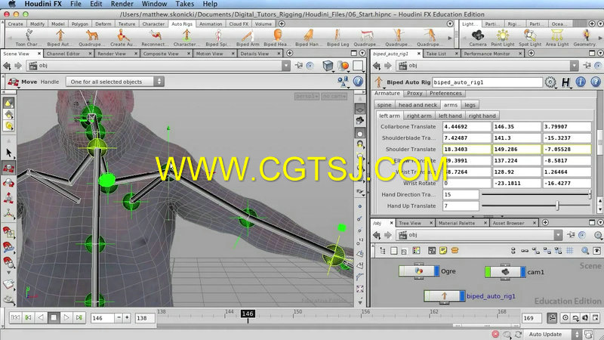
Task: Go back in the parameter pane path history
Action: tap(376, 66)
